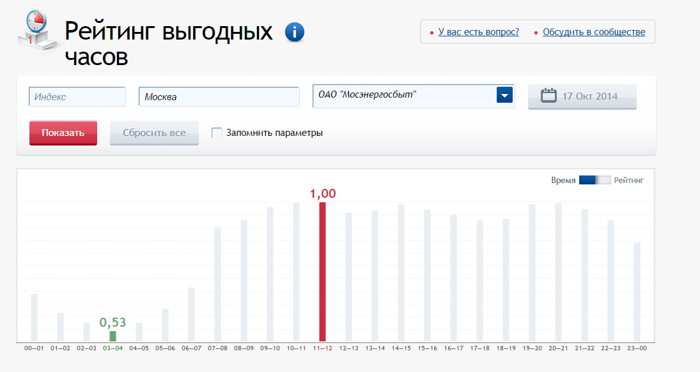This screenshot has width=700, height=372.
Task: Click the blue dropdown arrow on supplier selector
Action: click(504, 94)
